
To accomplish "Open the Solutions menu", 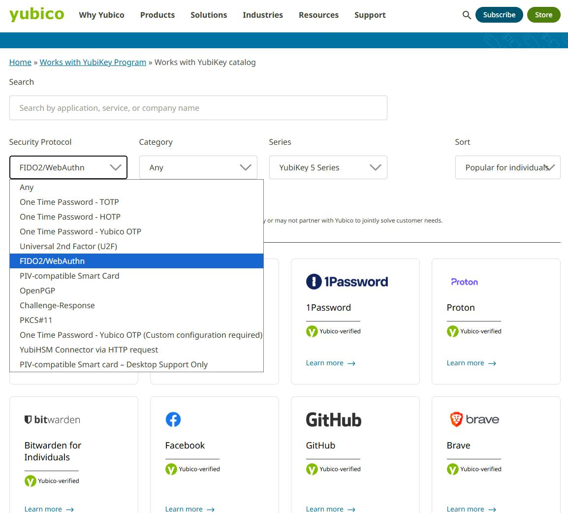I will pyautogui.click(x=209, y=15).
